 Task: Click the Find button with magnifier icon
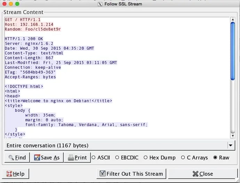click(17, 157)
